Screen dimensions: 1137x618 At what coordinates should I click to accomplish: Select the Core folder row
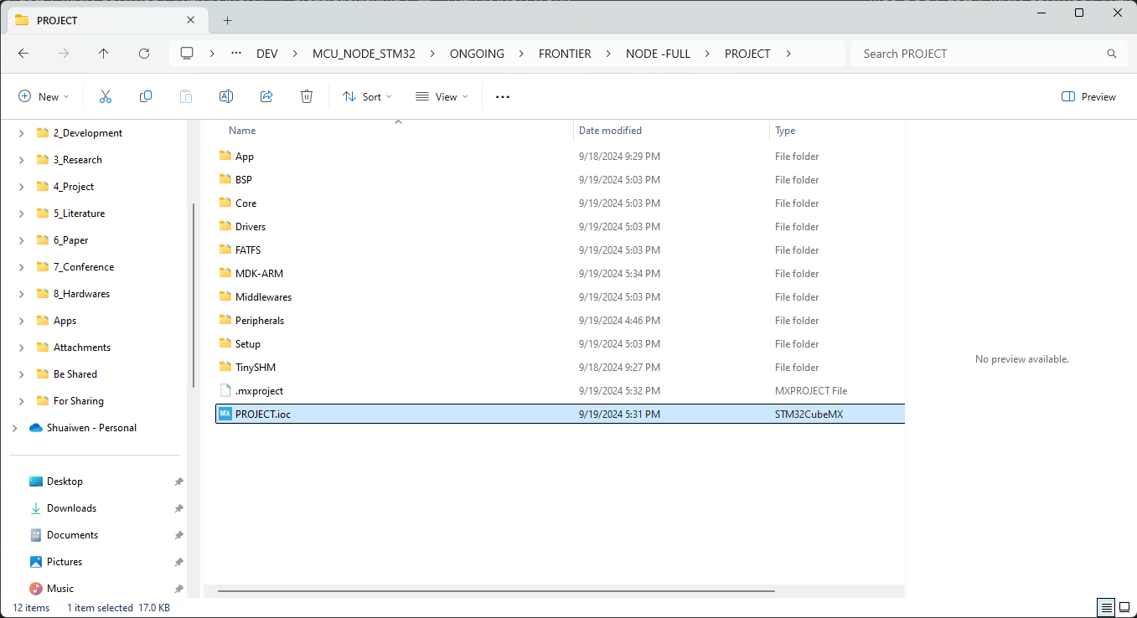coord(560,203)
